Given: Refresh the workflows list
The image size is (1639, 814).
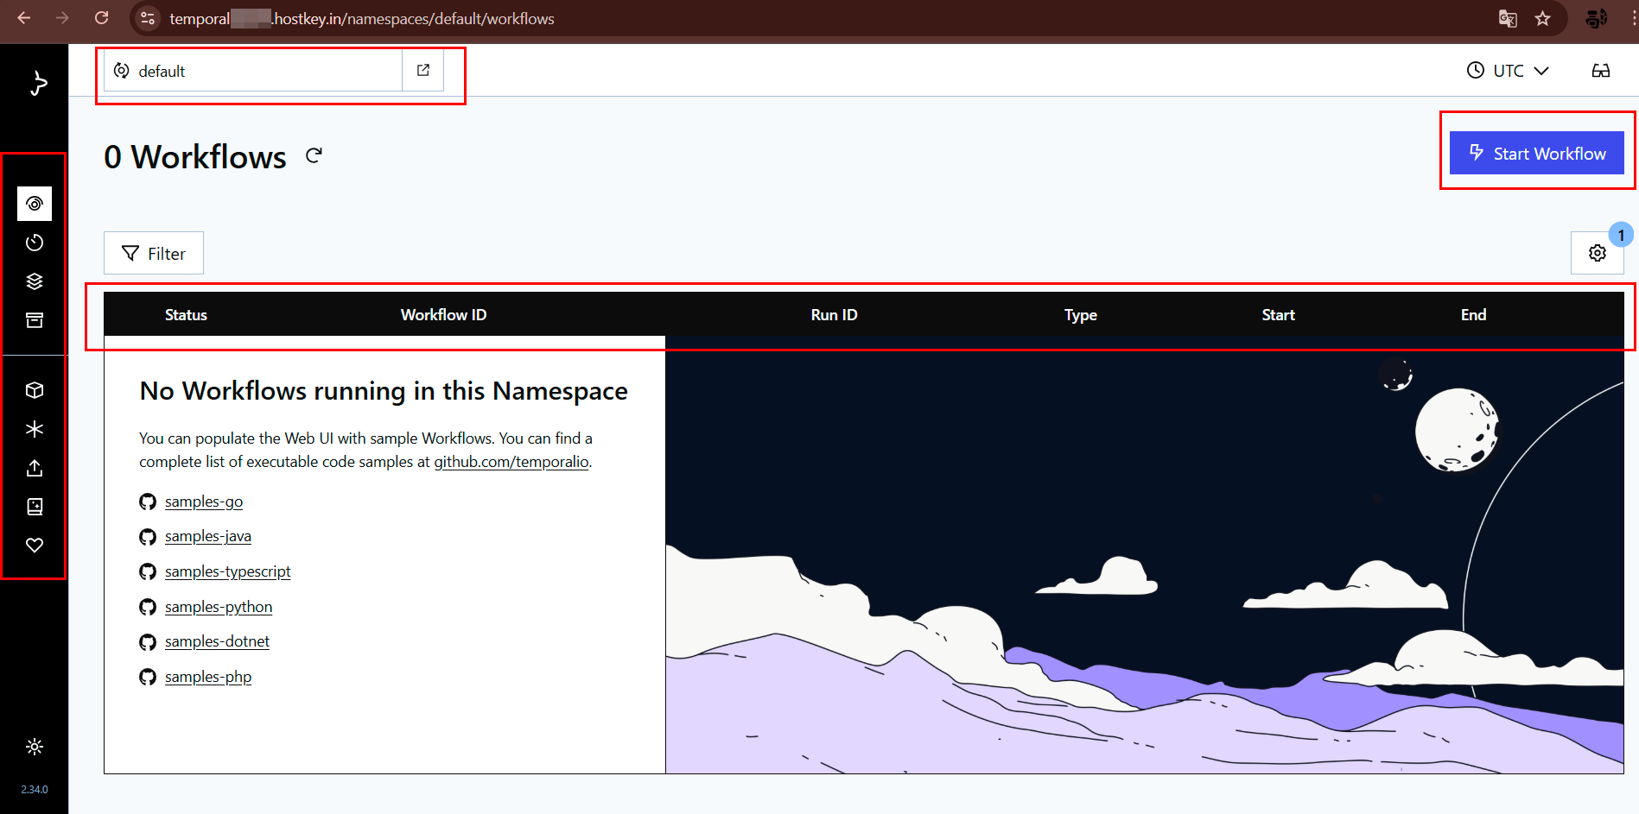Looking at the screenshot, I should [x=314, y=155].
